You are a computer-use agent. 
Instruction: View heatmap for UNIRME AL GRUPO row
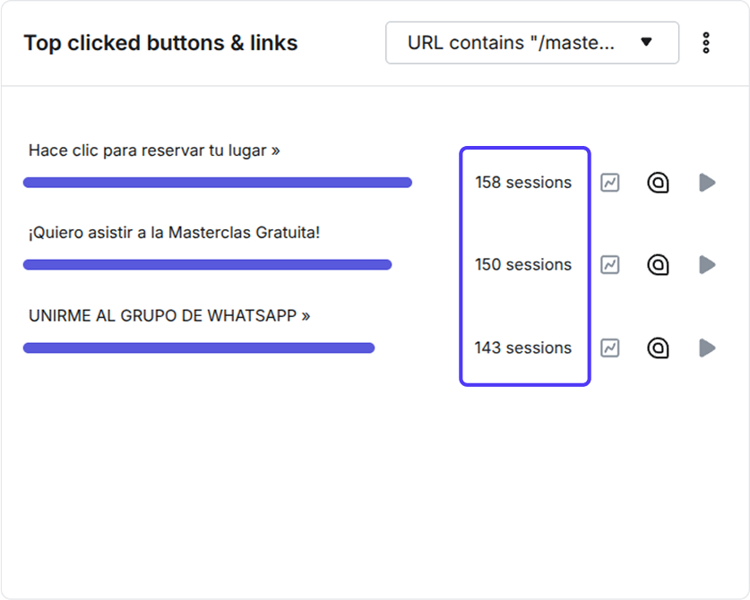(x=658, y=348)
